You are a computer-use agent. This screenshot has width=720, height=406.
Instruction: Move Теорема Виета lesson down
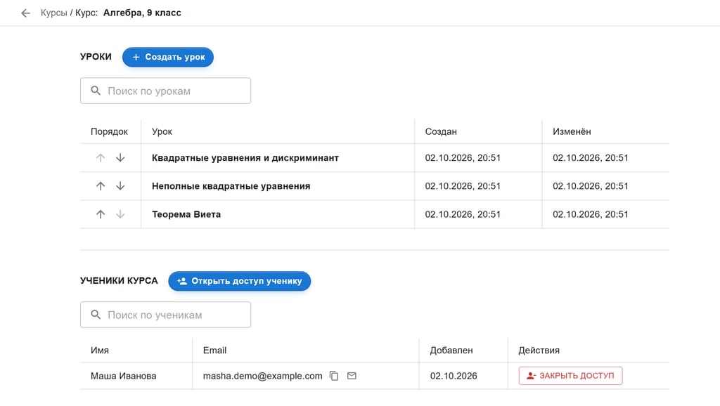(x=120, y=214)
